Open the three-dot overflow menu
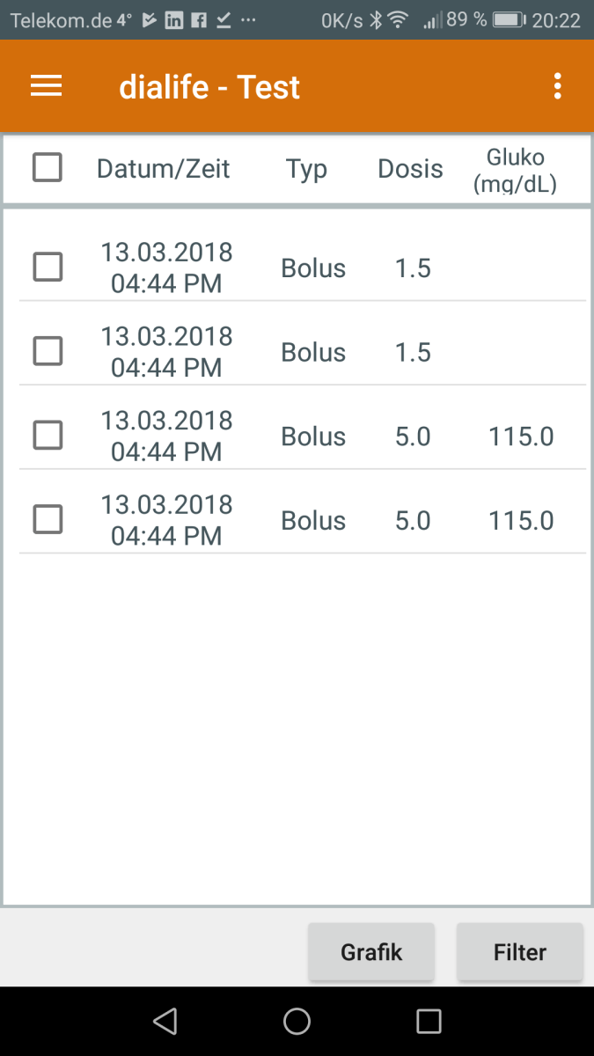 557,86
